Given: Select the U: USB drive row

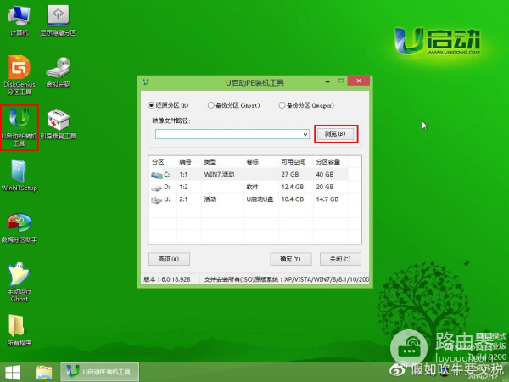Looking at the screenshot, I should (x=249, y=199).
